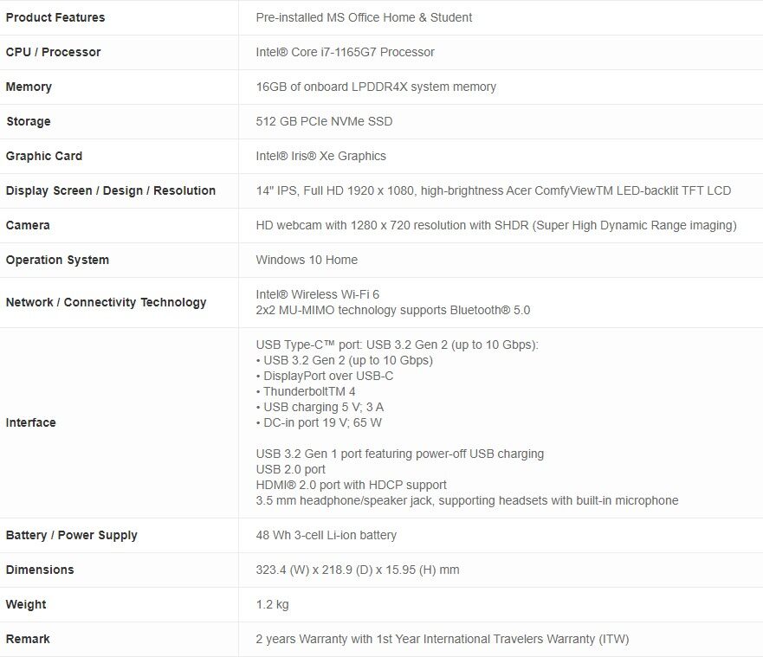The width and height of the screenshot is (763, 657).
Task: Click the Operation System label
Action: pos(57,260)
